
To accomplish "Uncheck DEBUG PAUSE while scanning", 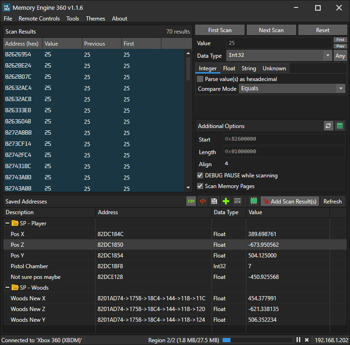I will point(200,176).
